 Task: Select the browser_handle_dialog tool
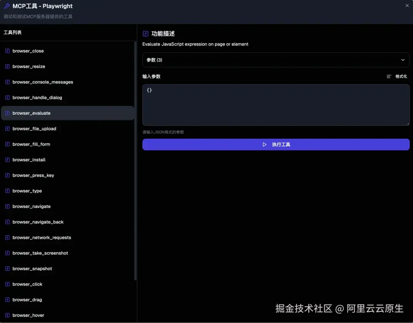click(x=37, y=97)
